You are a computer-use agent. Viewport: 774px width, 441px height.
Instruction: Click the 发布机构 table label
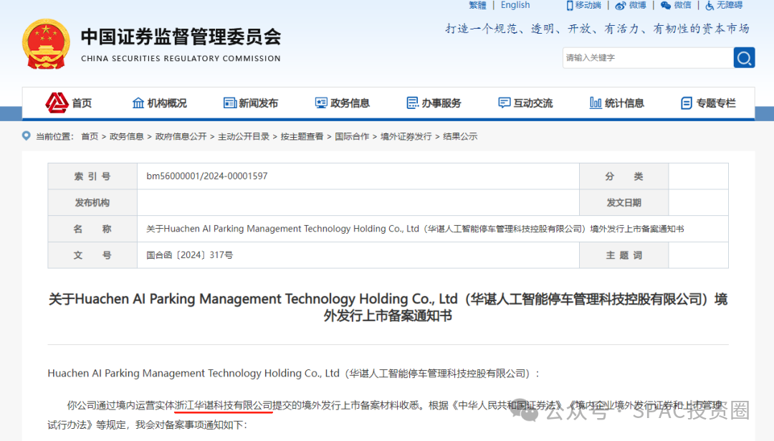pos(92,202)
